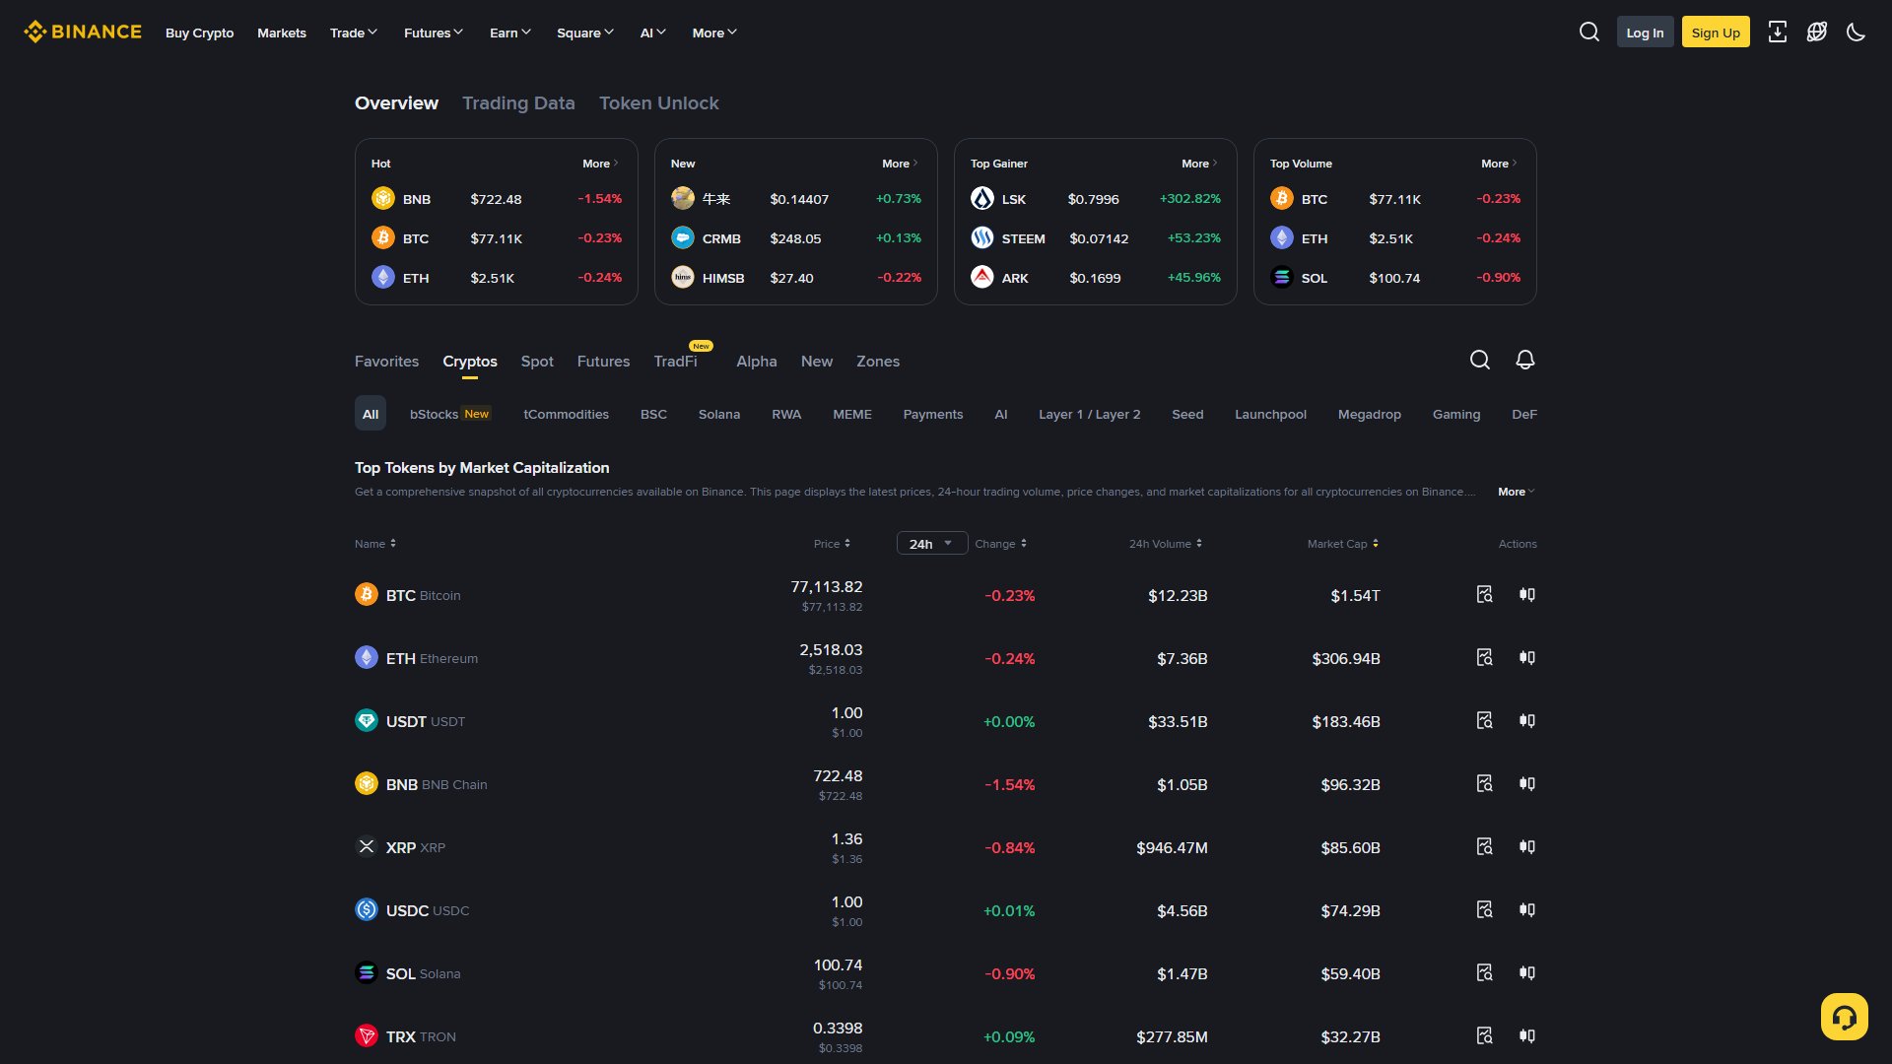The image size is (1892, 1064).
Task: Click the Binance logo
Action: [83, 32]
